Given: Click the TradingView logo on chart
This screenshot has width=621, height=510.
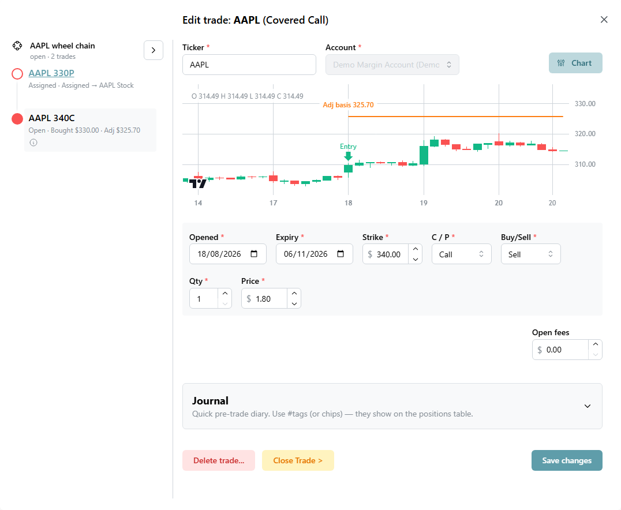Looking at the screenshot, I should (x=197, y=183).
